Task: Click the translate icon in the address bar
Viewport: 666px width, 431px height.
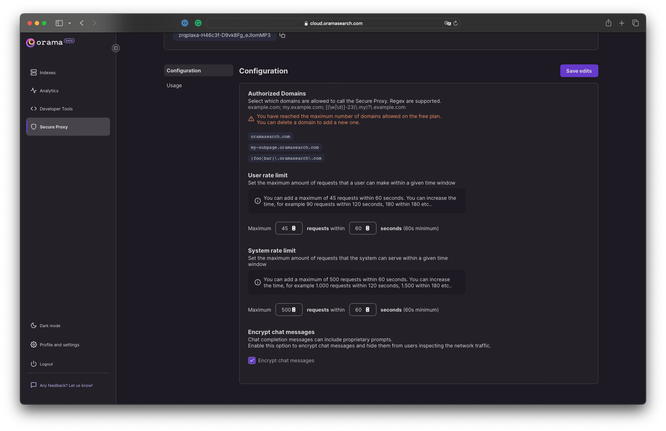Action: pyautogui.click(x=448, y=23)
